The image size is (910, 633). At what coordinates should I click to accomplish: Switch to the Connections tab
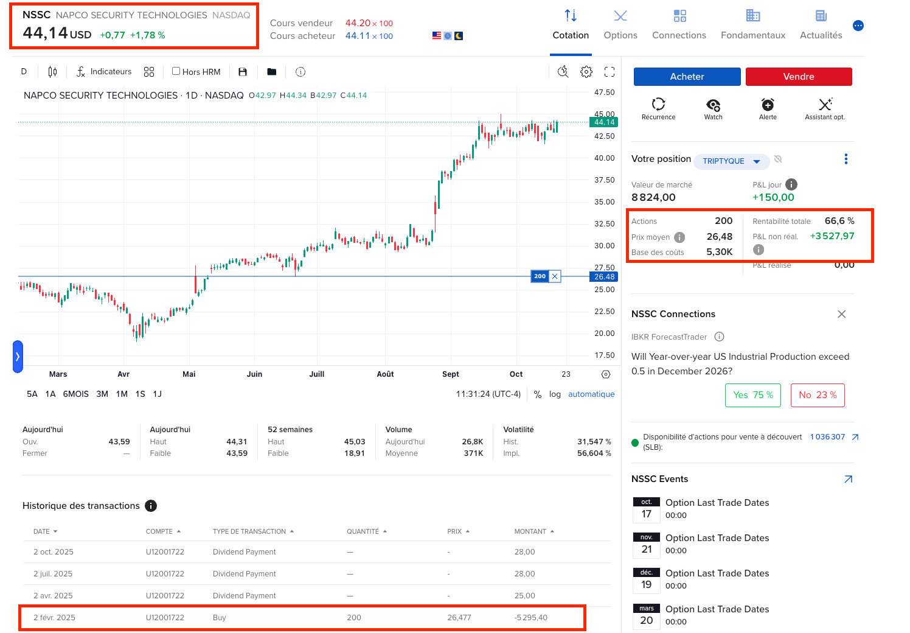point(679,25)
